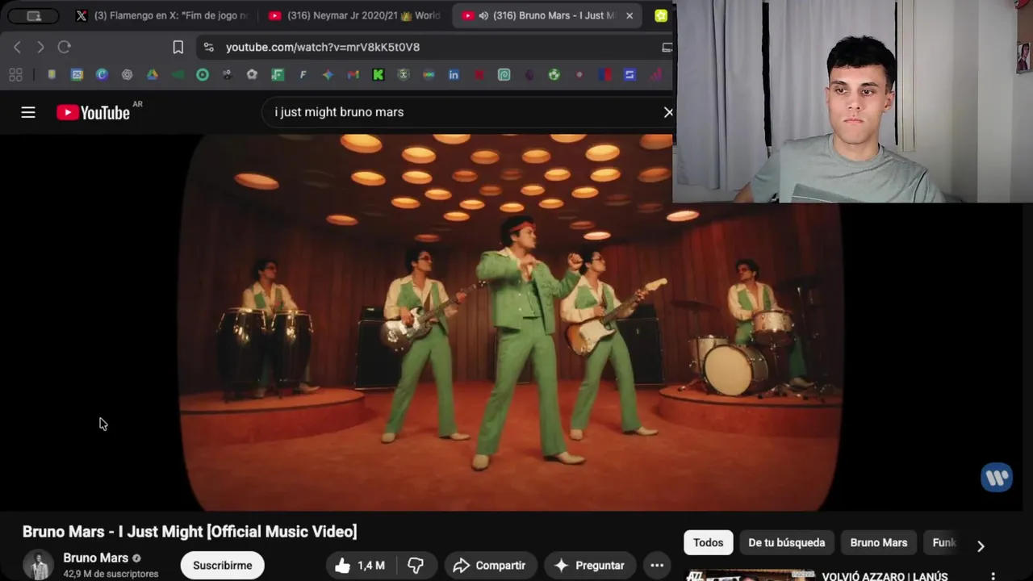The height and width of the screenshot is (581, 1033).
Task: Reload the page with the refresh icon
Action: point(64,47)
